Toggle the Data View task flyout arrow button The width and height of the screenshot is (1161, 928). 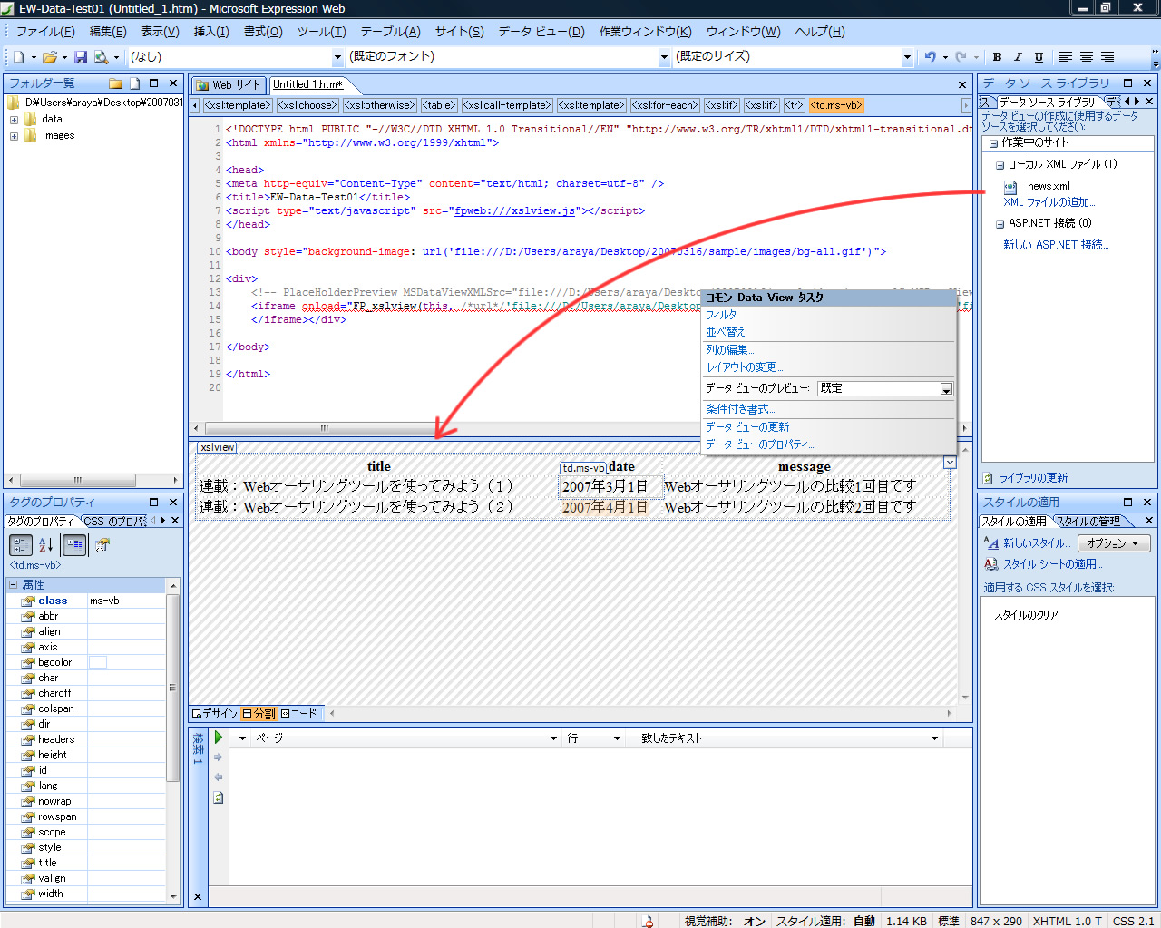950,463
